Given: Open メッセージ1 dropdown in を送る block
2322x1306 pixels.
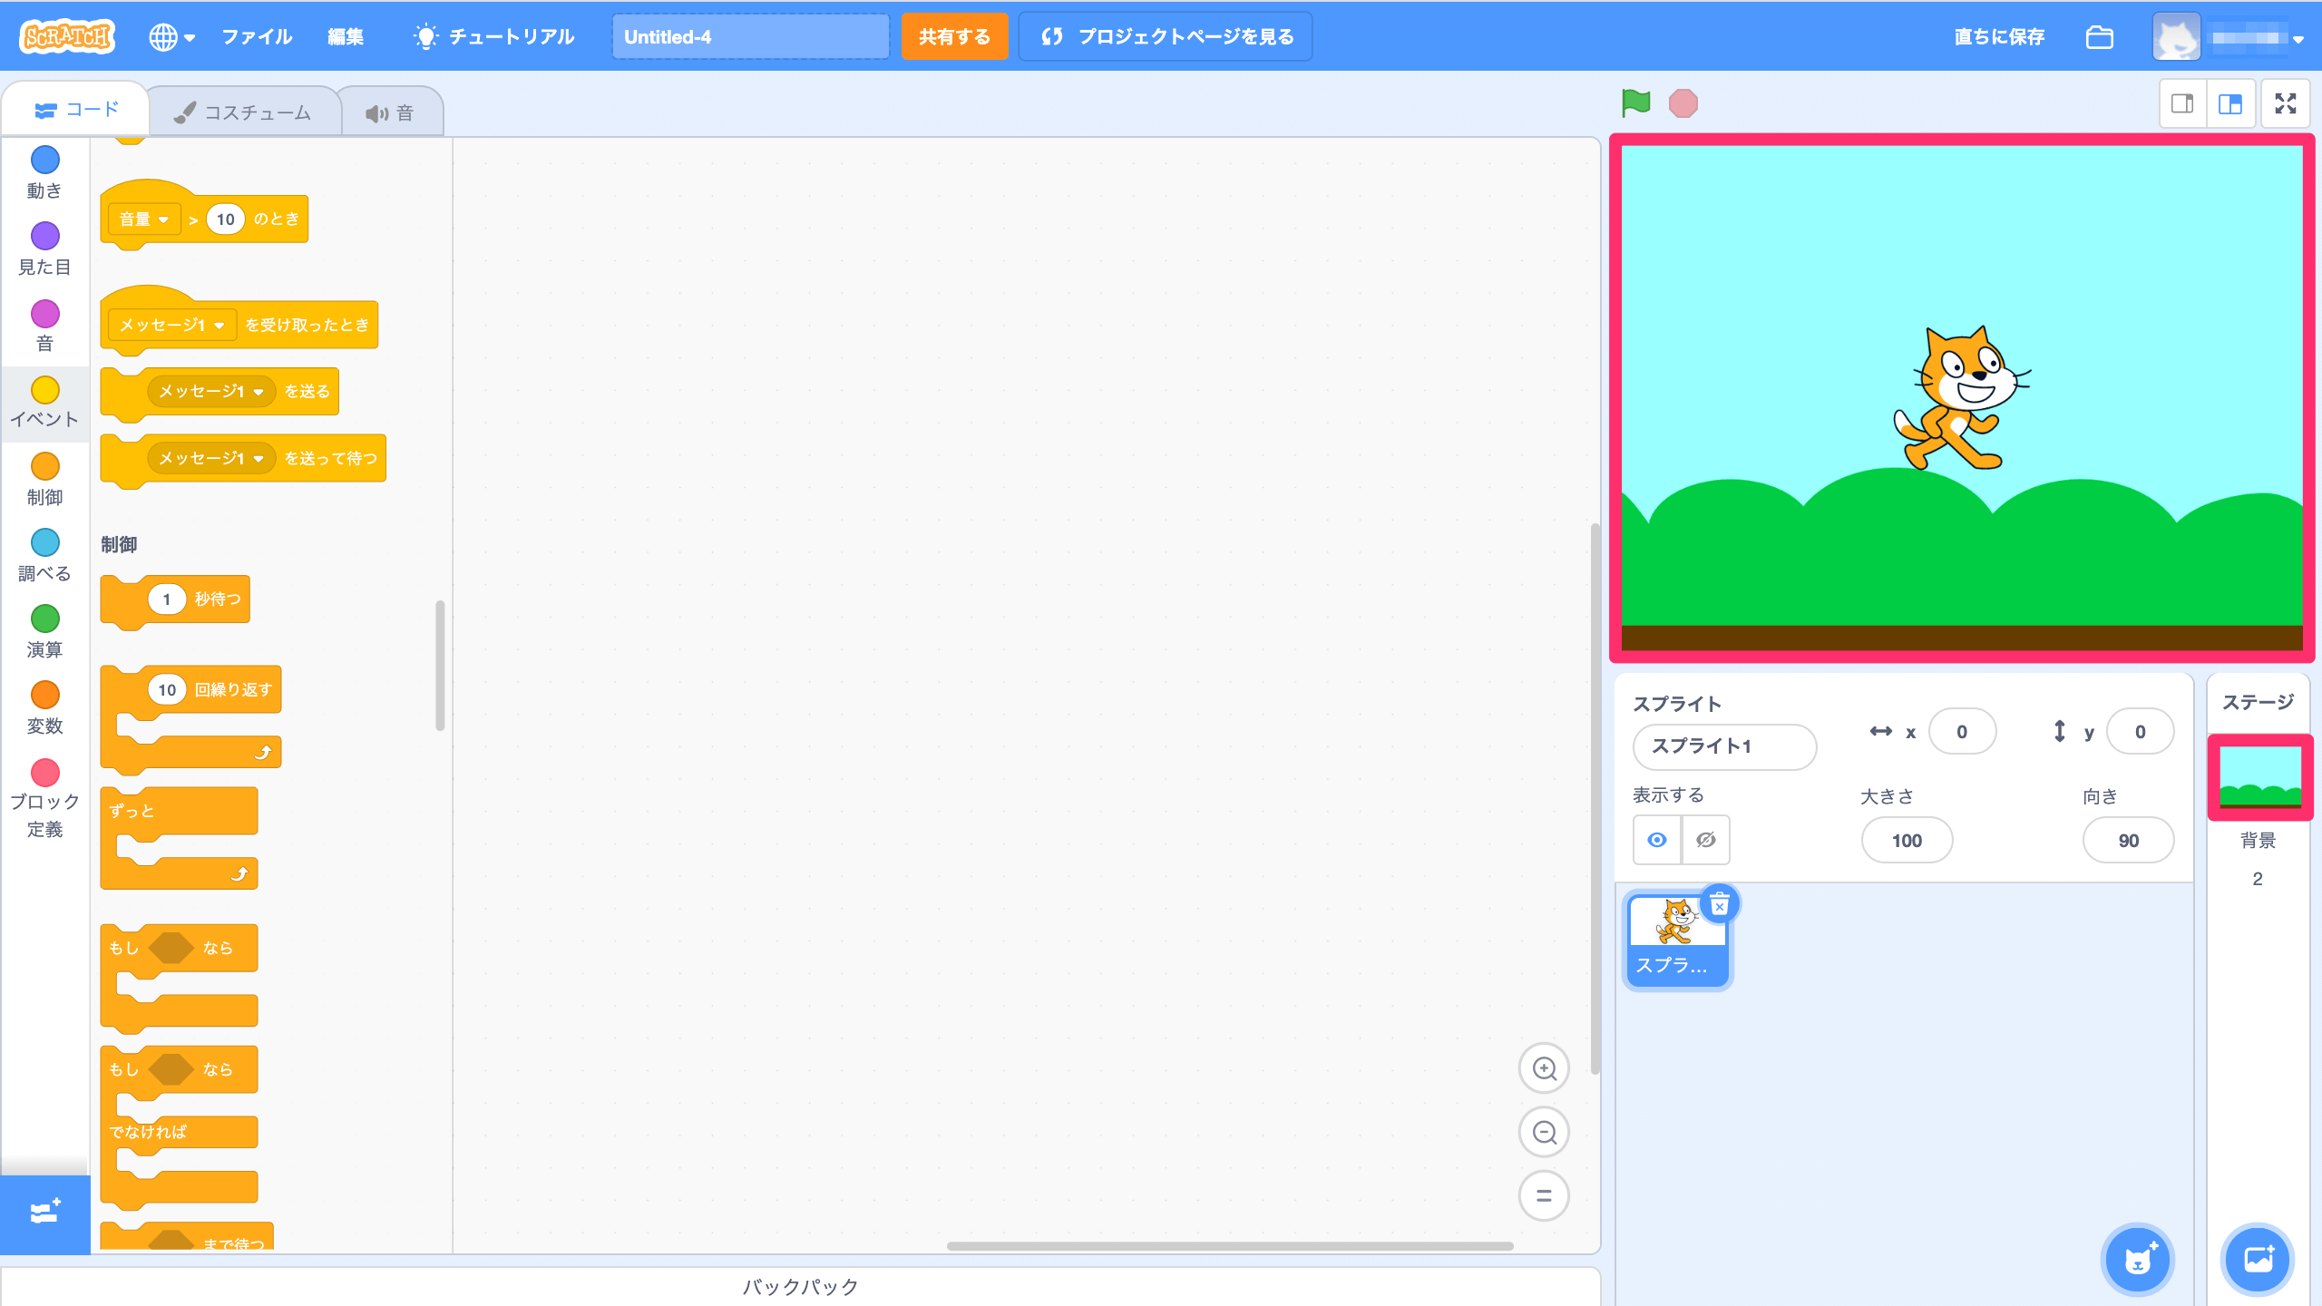Looking at the screenshot, I should [211, 391].
